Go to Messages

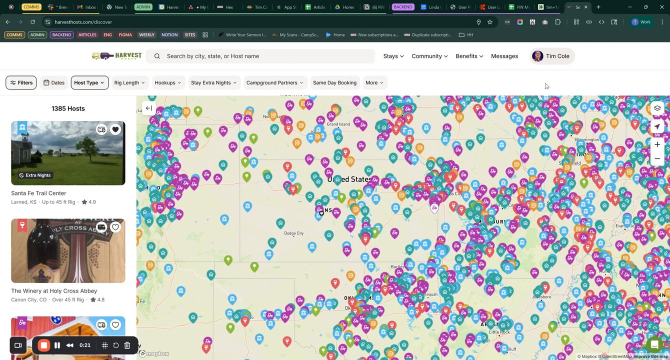tap(504, 56)
